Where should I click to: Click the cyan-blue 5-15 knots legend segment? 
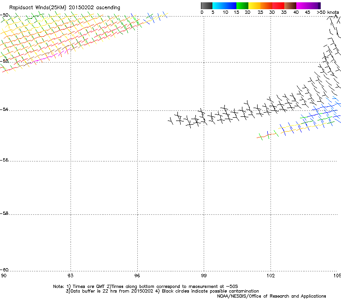coord(224,6)
